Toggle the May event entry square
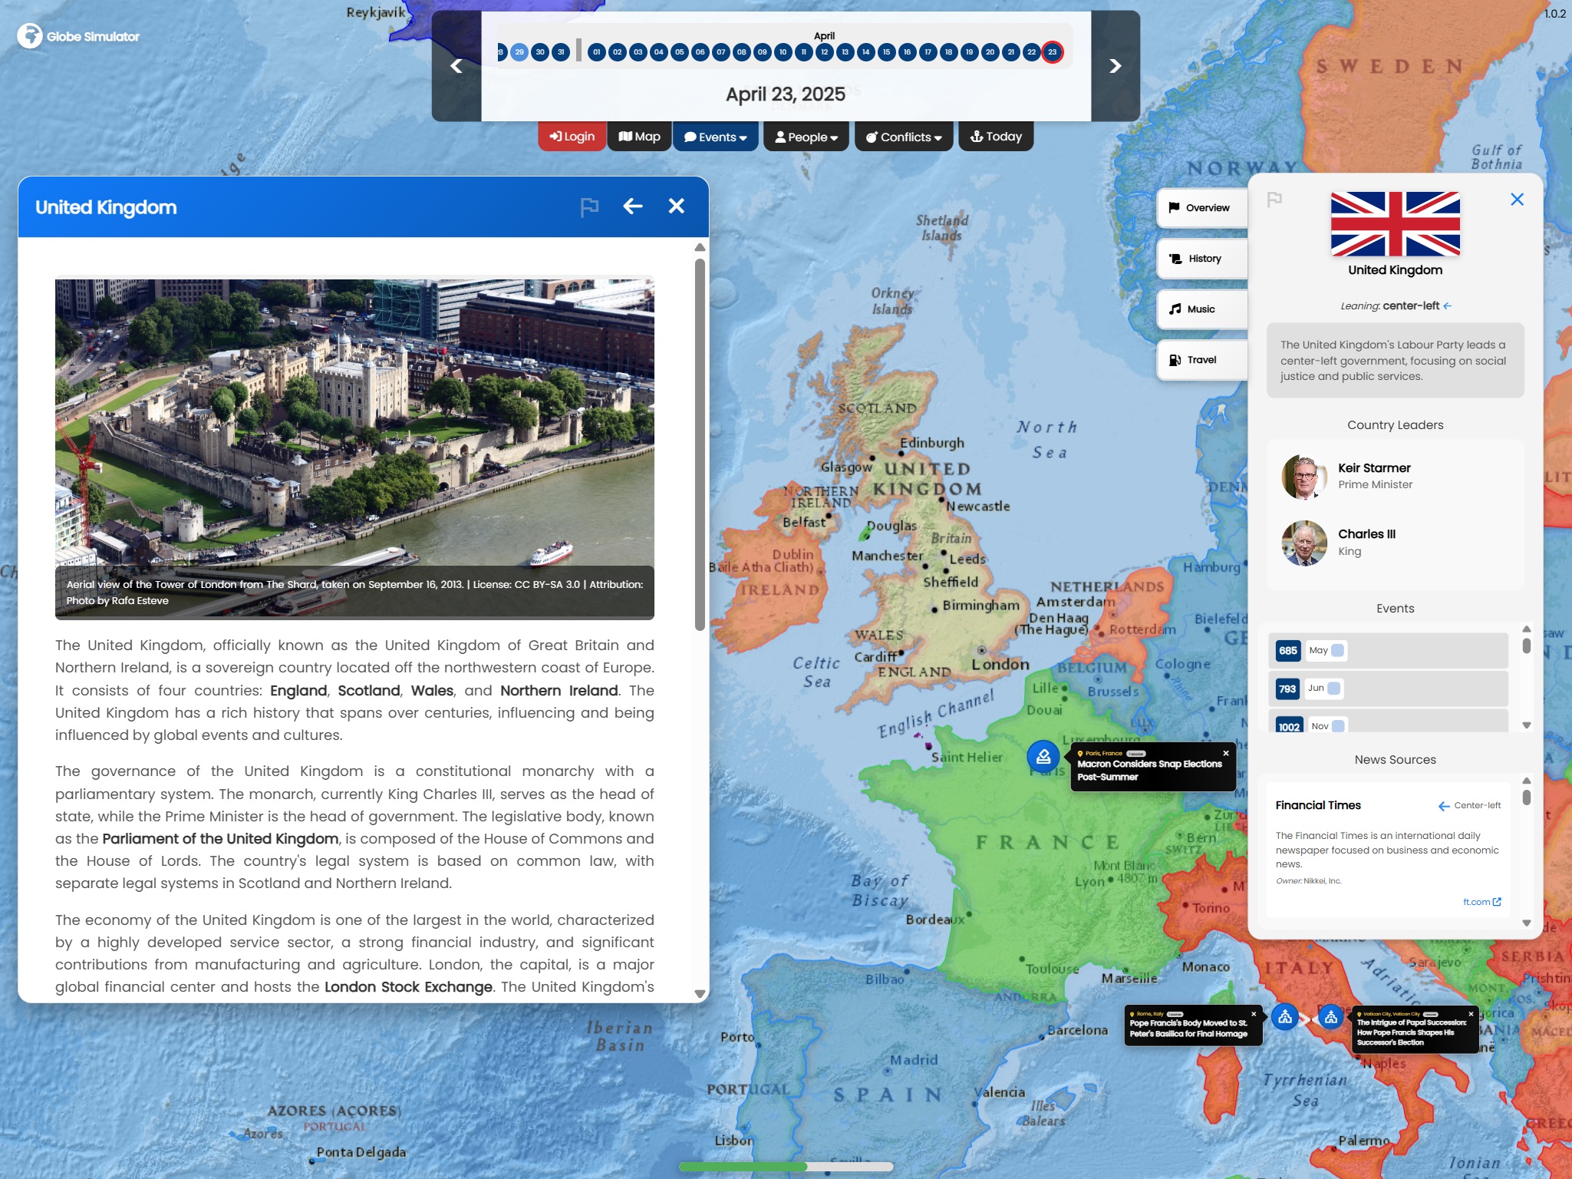 pos(1337,651)
